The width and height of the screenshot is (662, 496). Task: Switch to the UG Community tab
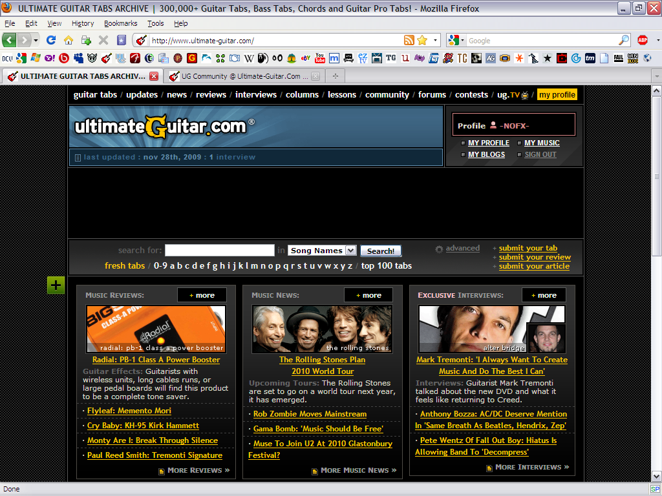click(x=244, y=76)
